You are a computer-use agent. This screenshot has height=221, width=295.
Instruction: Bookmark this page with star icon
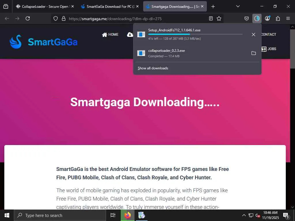click(x=219, y=18)
